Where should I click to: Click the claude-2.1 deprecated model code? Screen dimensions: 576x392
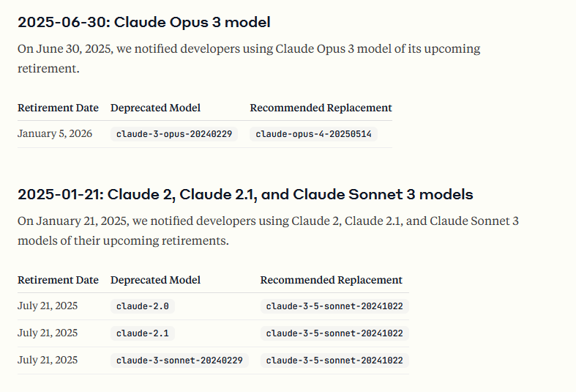[143, 333]
